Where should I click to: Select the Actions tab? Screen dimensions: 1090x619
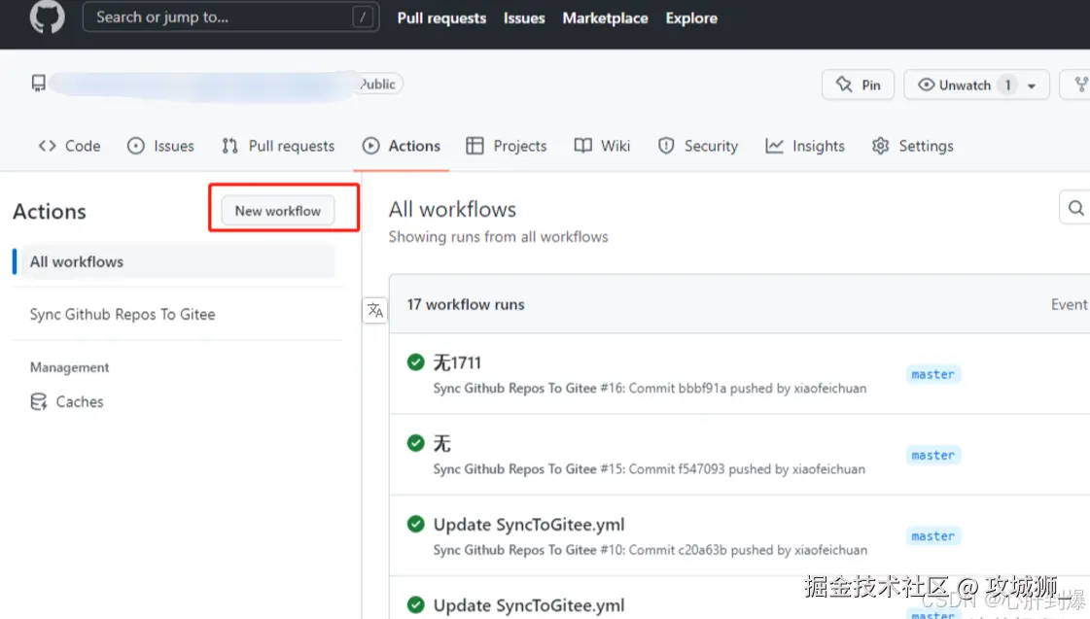(x=402, y=146)
